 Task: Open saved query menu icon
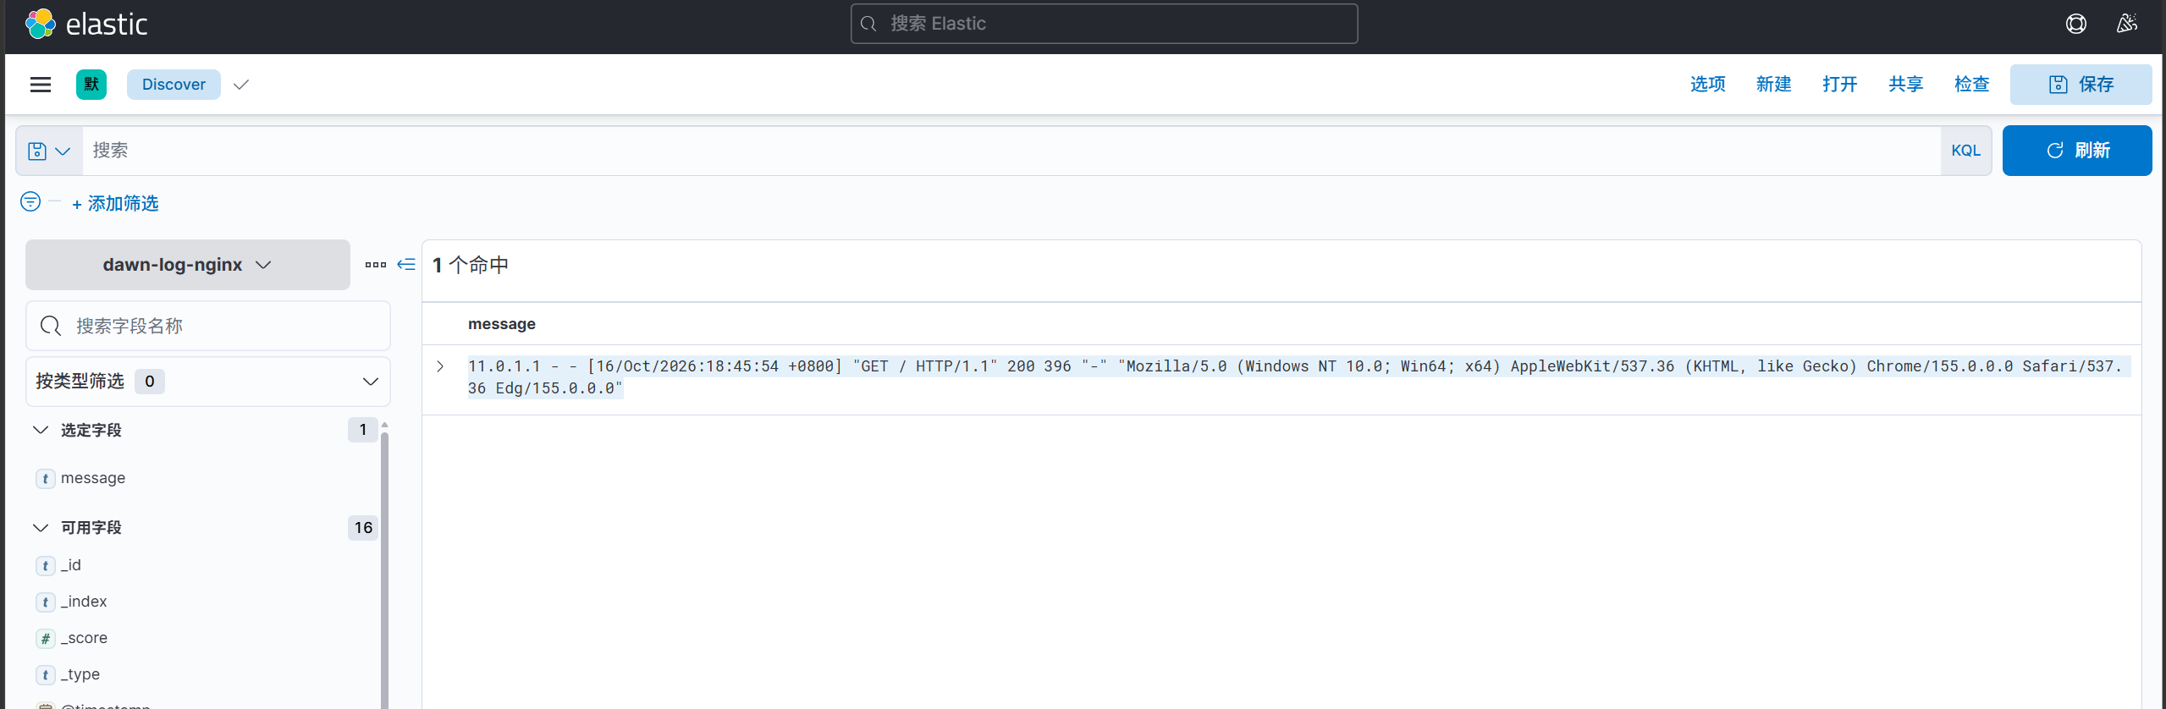tap(49, 151)
